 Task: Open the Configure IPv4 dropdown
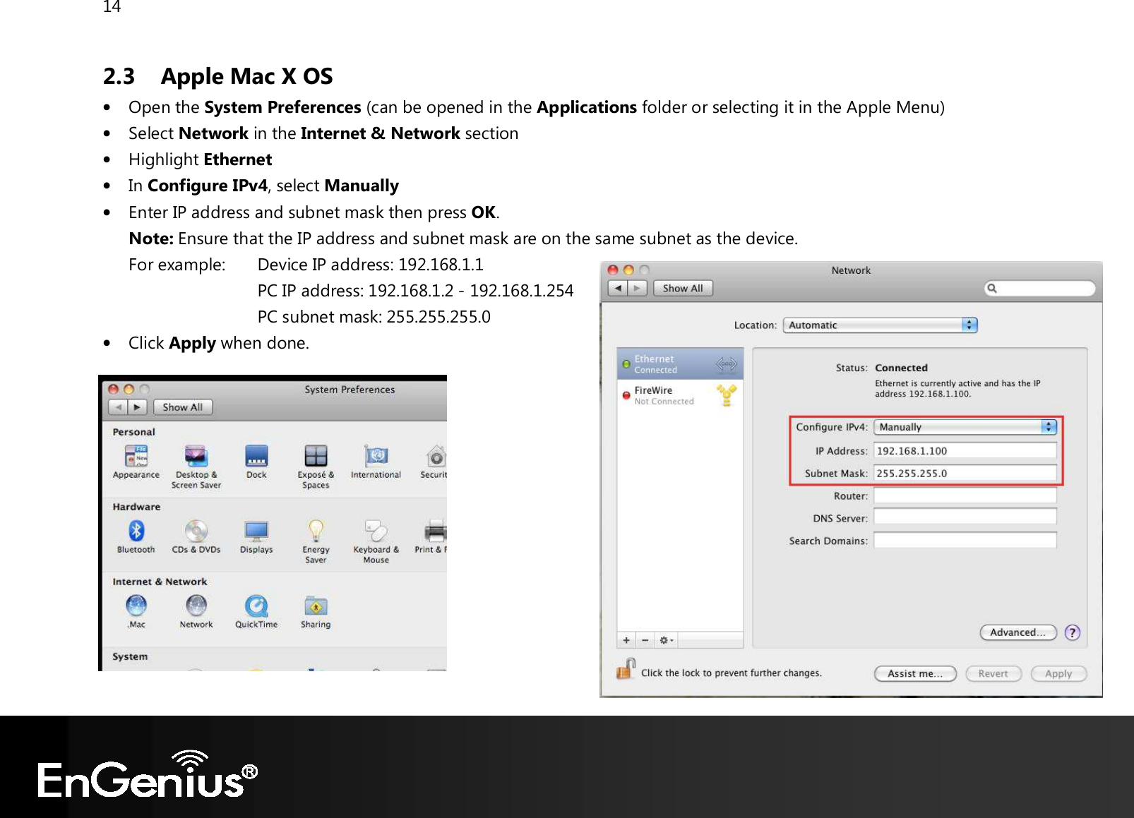pos(965,427)
